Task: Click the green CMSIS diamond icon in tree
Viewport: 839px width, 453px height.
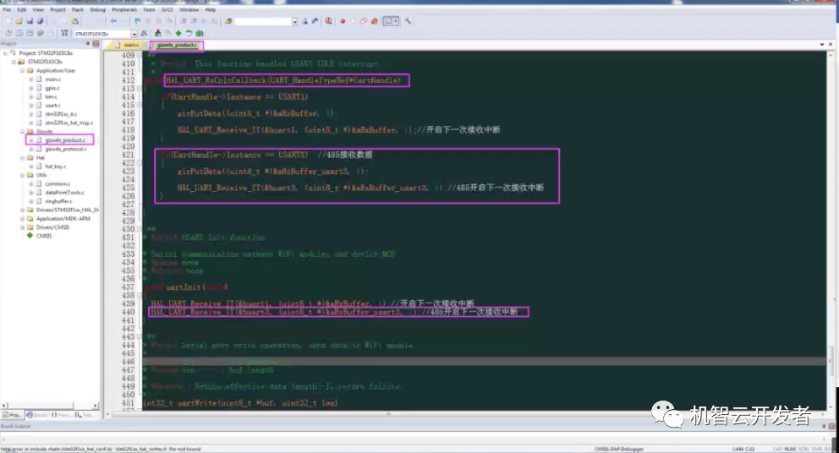Action: coord(30,236)
